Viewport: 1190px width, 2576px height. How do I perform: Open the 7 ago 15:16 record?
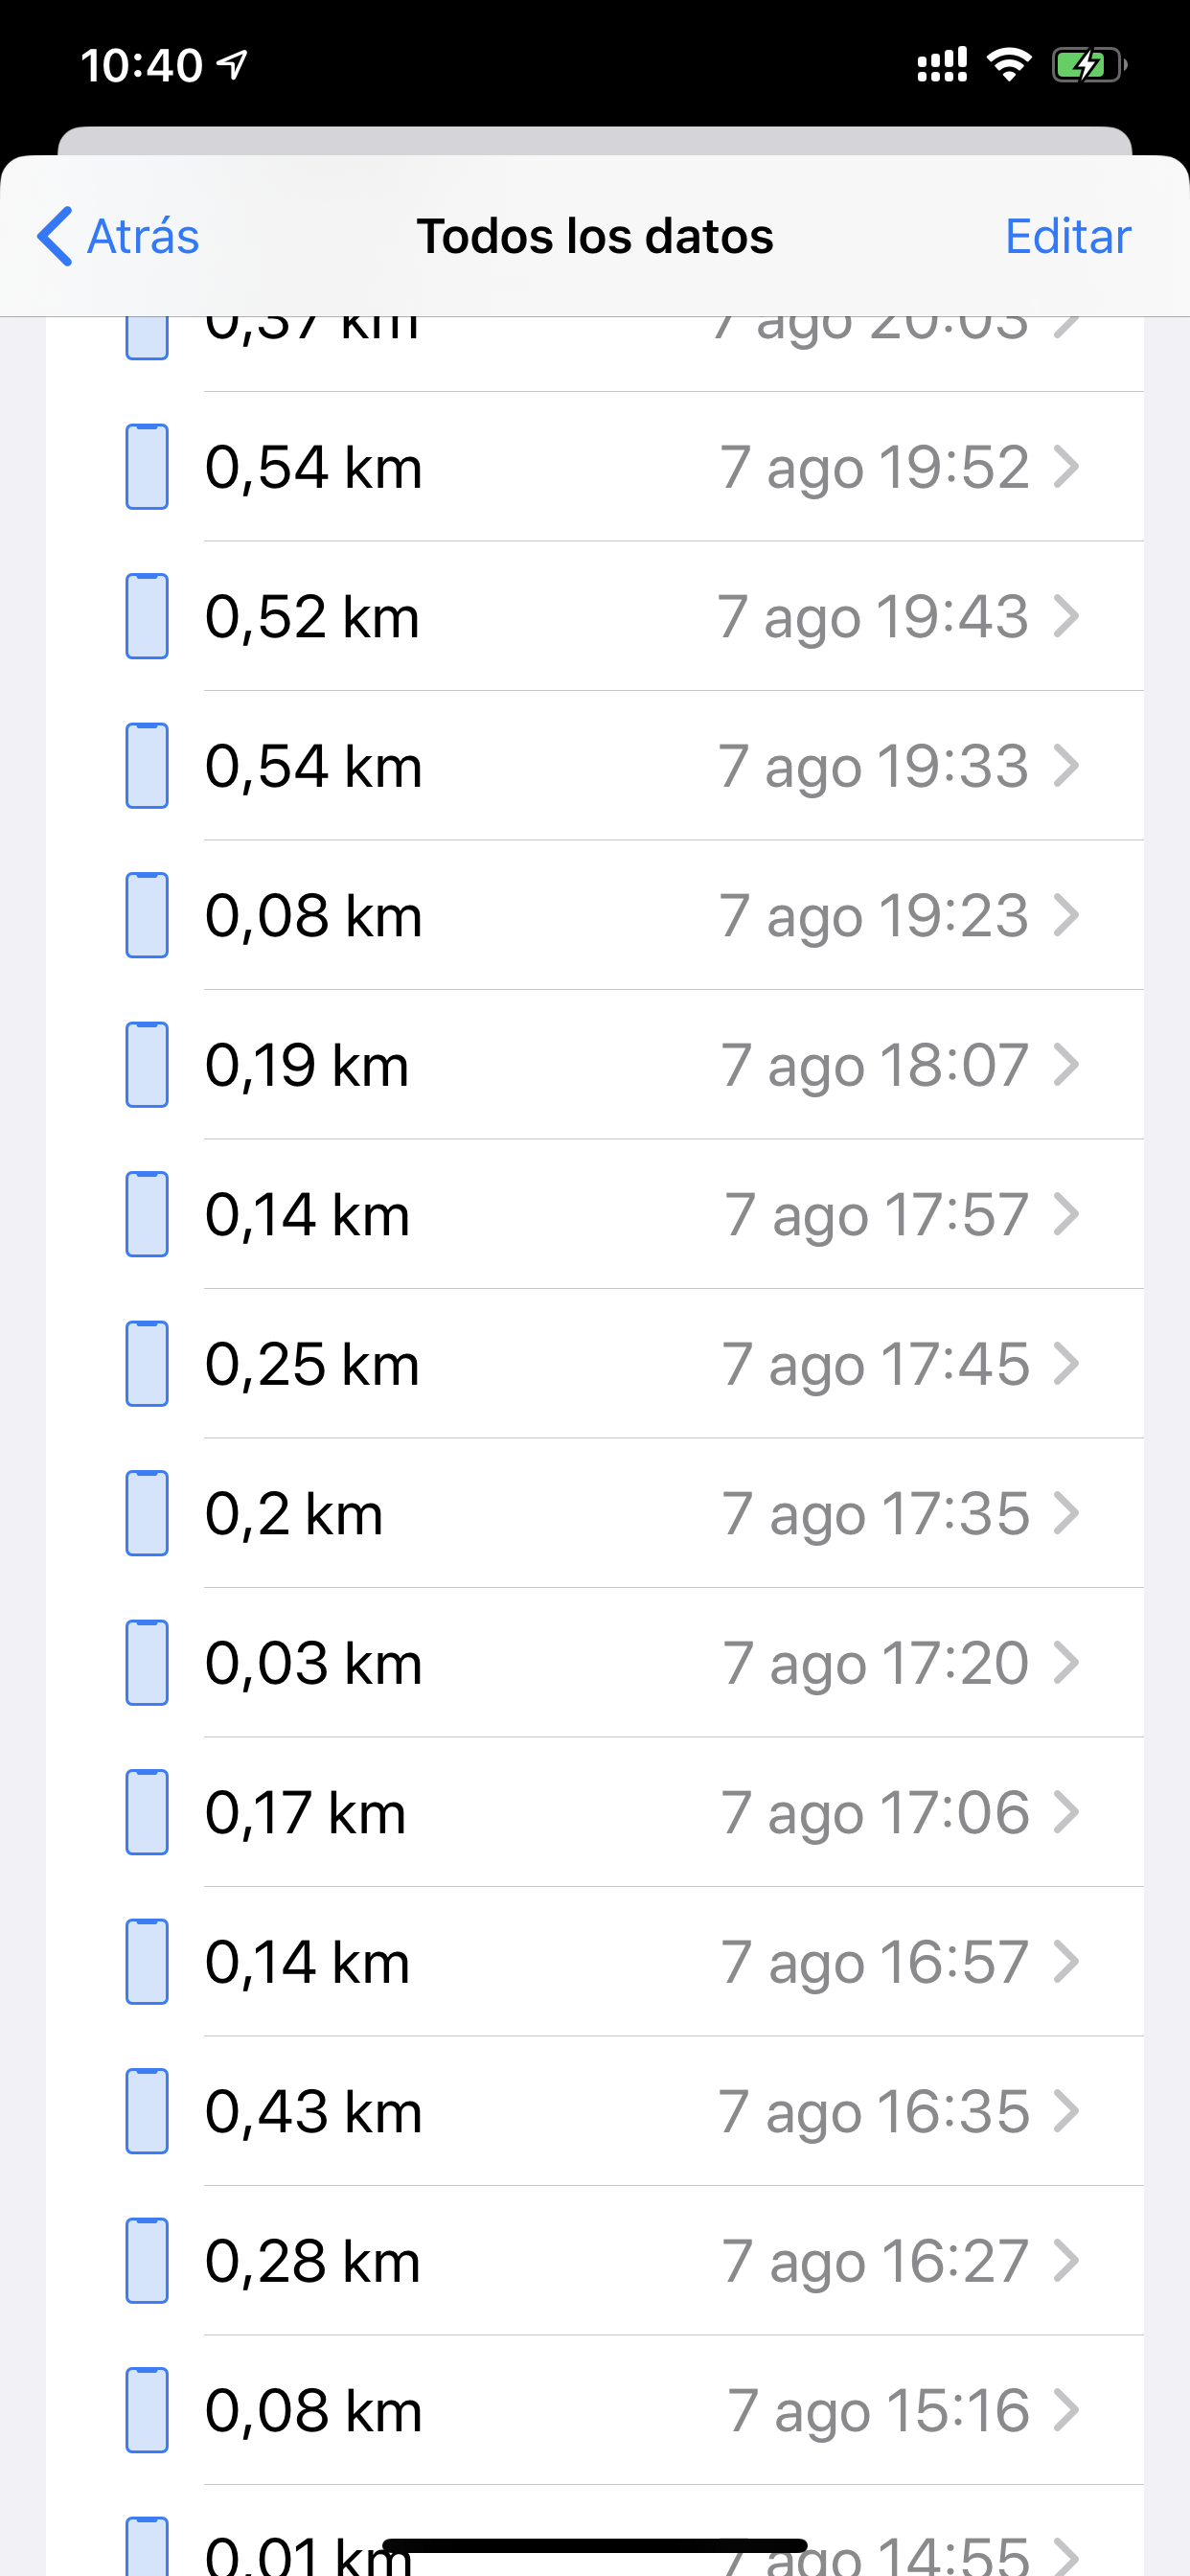(640, 2410)
